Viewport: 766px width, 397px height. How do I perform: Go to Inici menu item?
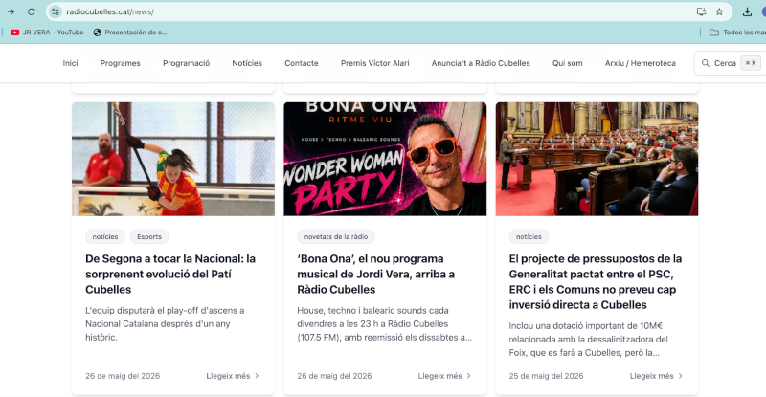[70, 63]
